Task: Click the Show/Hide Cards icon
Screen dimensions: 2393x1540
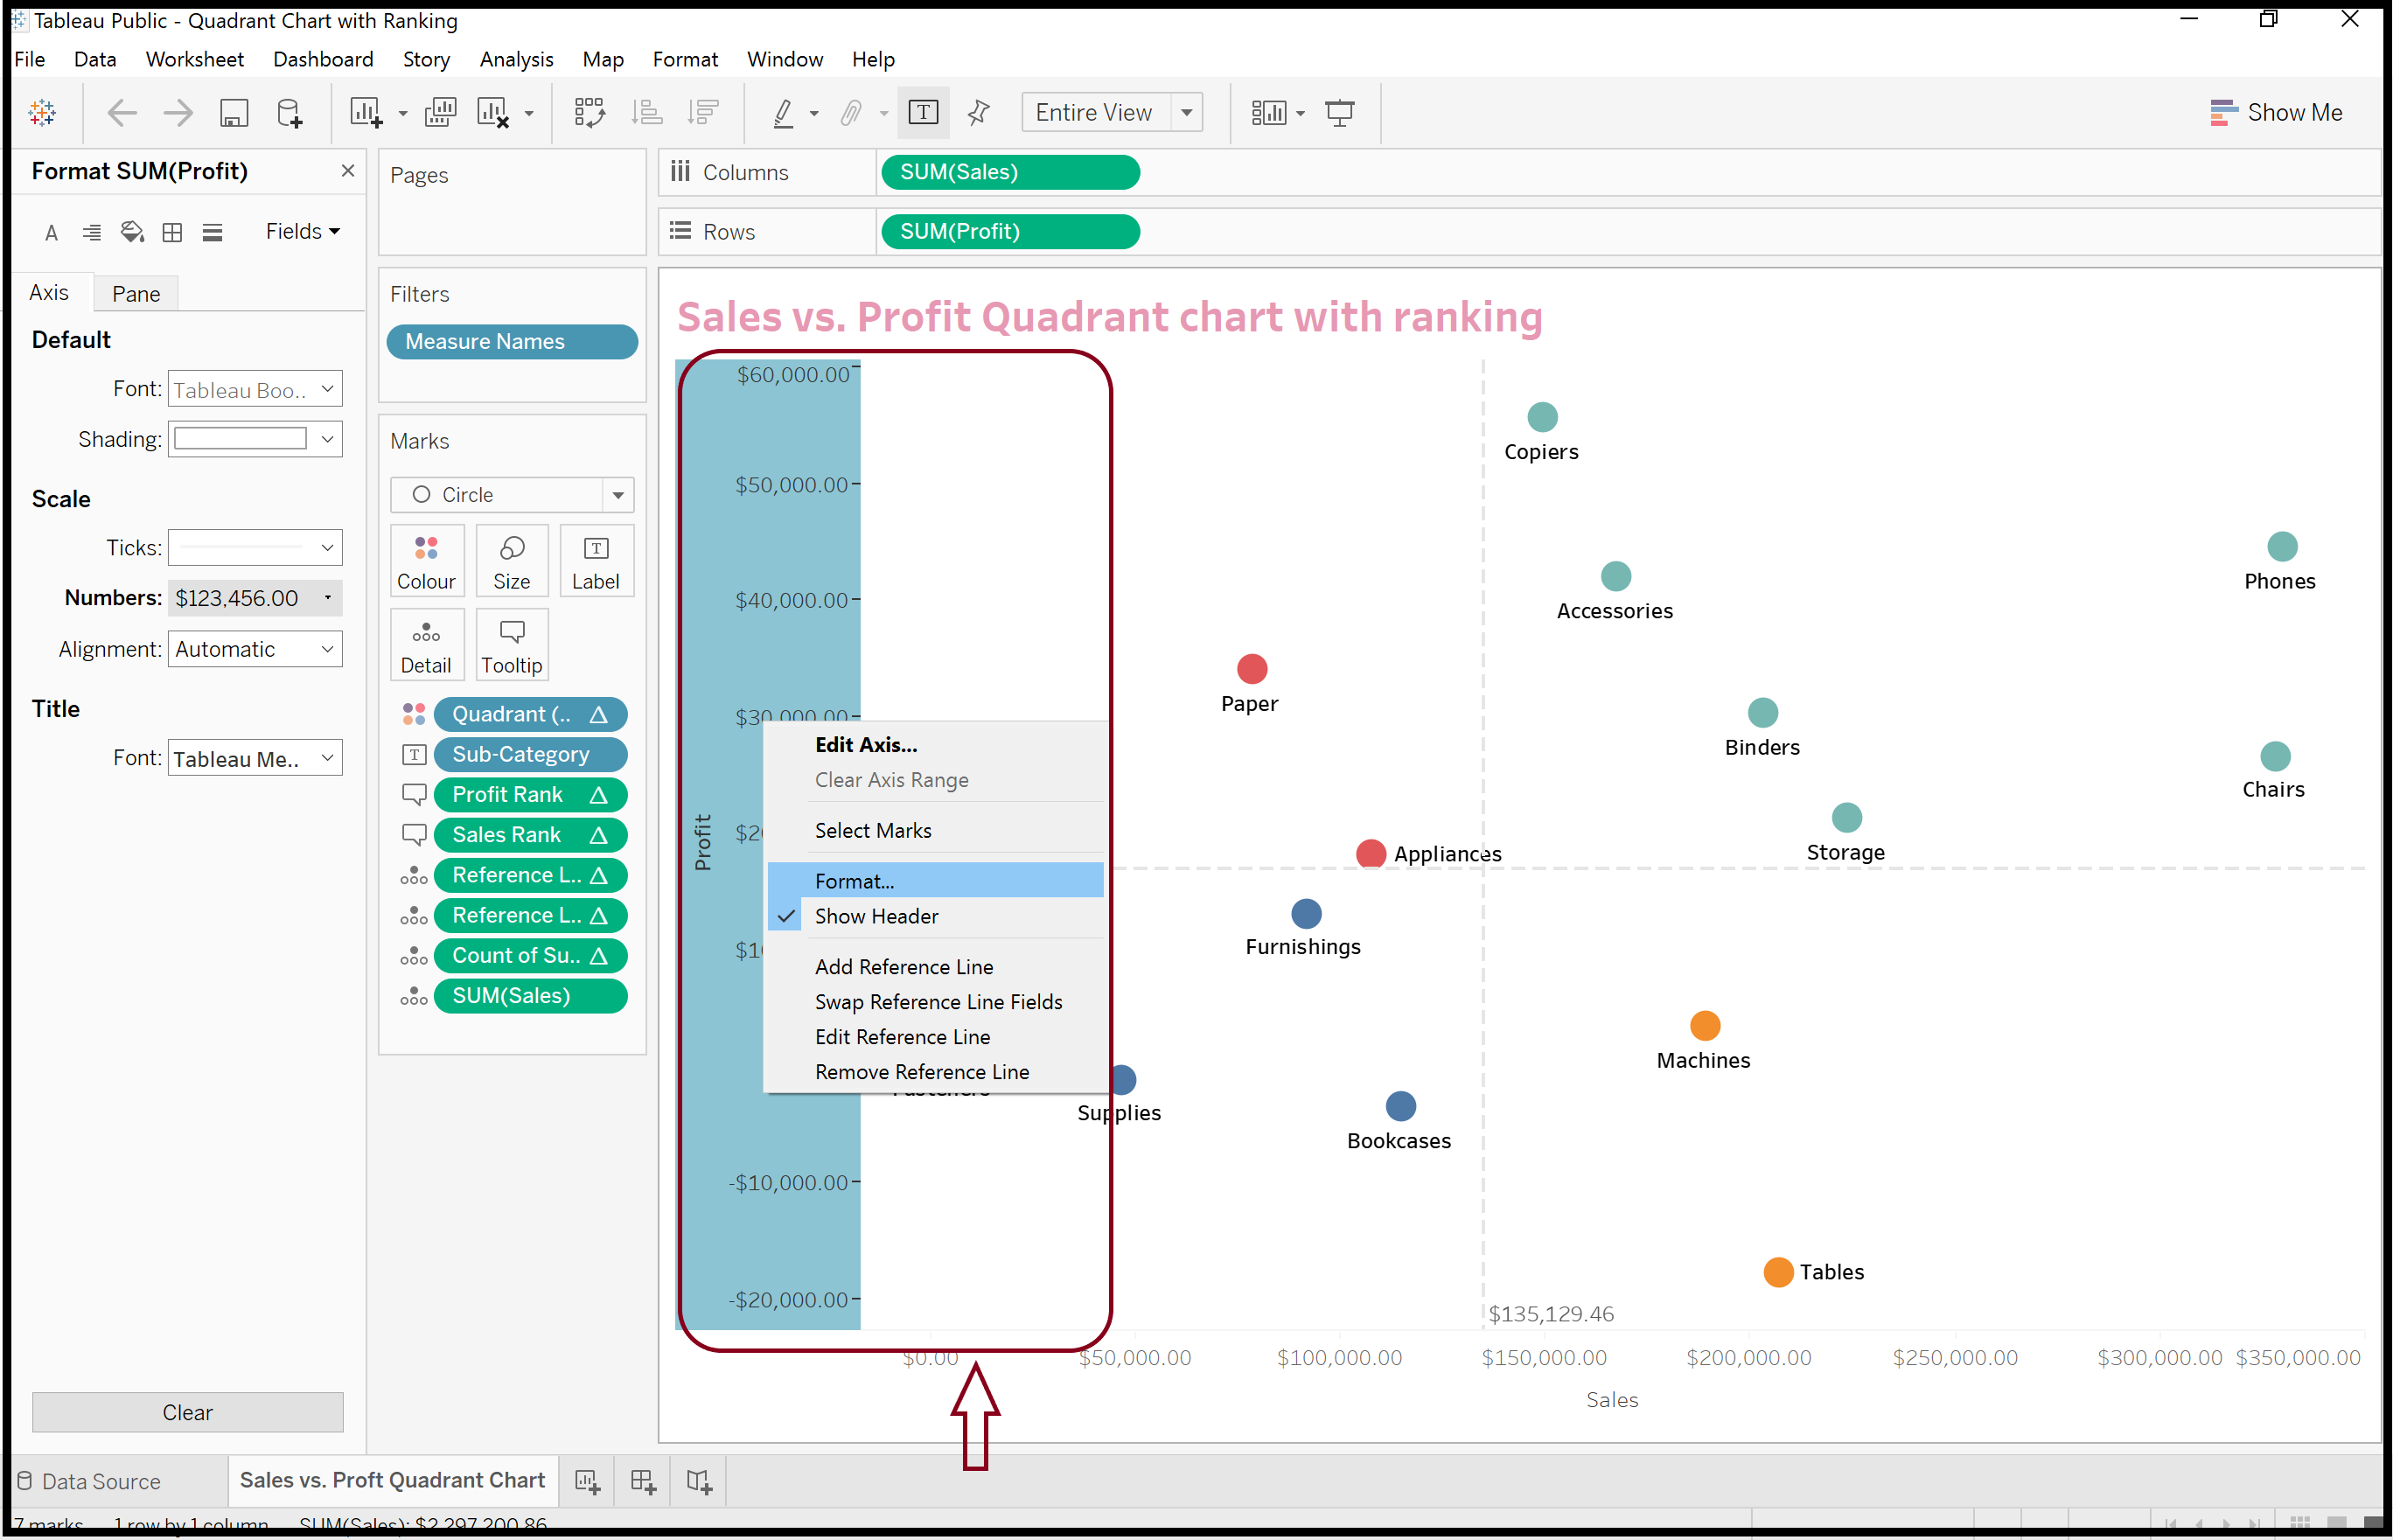Action: [1269, 112]
